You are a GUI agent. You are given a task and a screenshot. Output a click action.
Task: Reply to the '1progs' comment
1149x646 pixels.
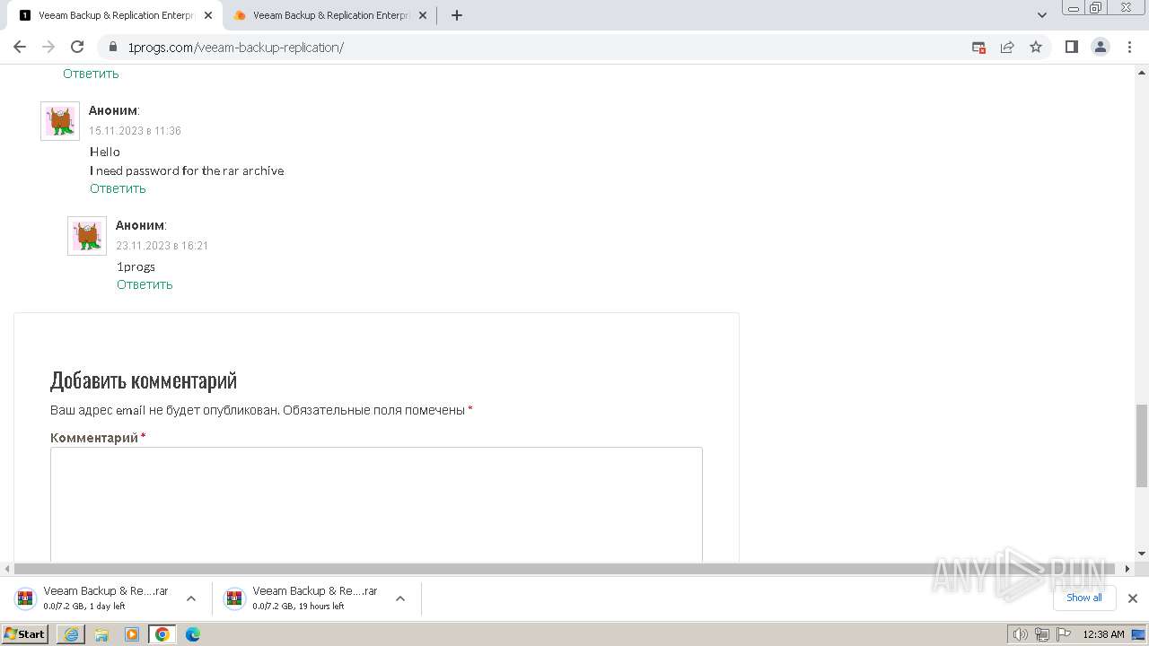click(145, 284)
